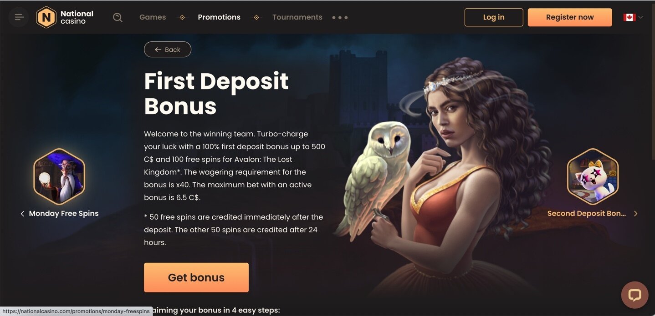Open the search magnifier icon
Viewport: 655px width, 316px height.
[x=118, y=17]
